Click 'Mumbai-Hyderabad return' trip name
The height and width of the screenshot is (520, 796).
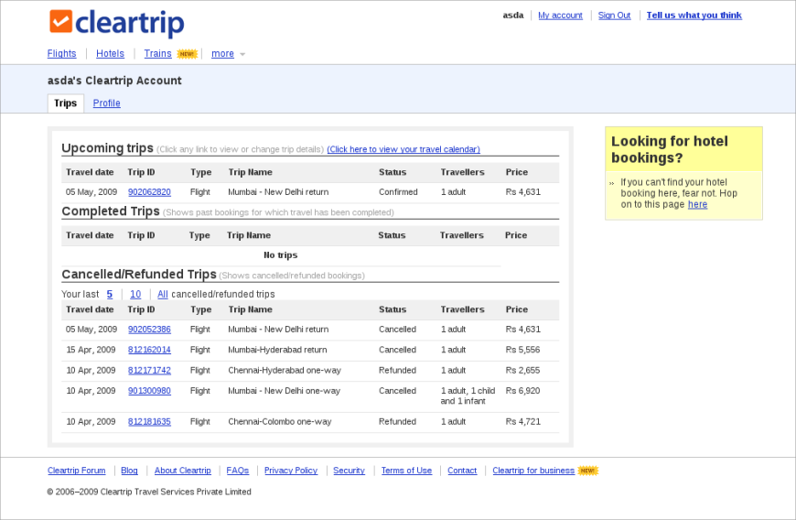pos(277,350)
